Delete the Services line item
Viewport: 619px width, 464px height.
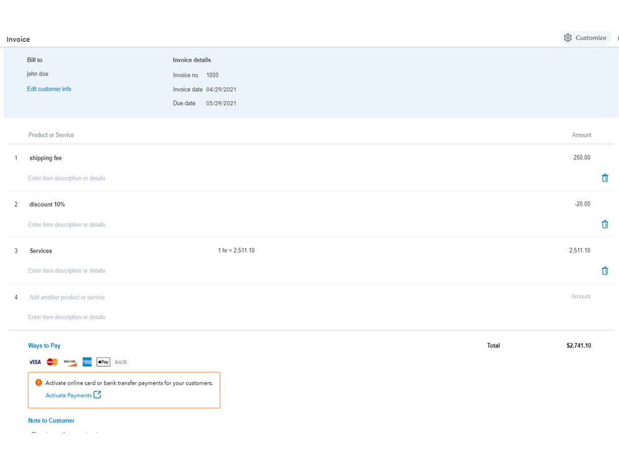(x=605, y=271)
